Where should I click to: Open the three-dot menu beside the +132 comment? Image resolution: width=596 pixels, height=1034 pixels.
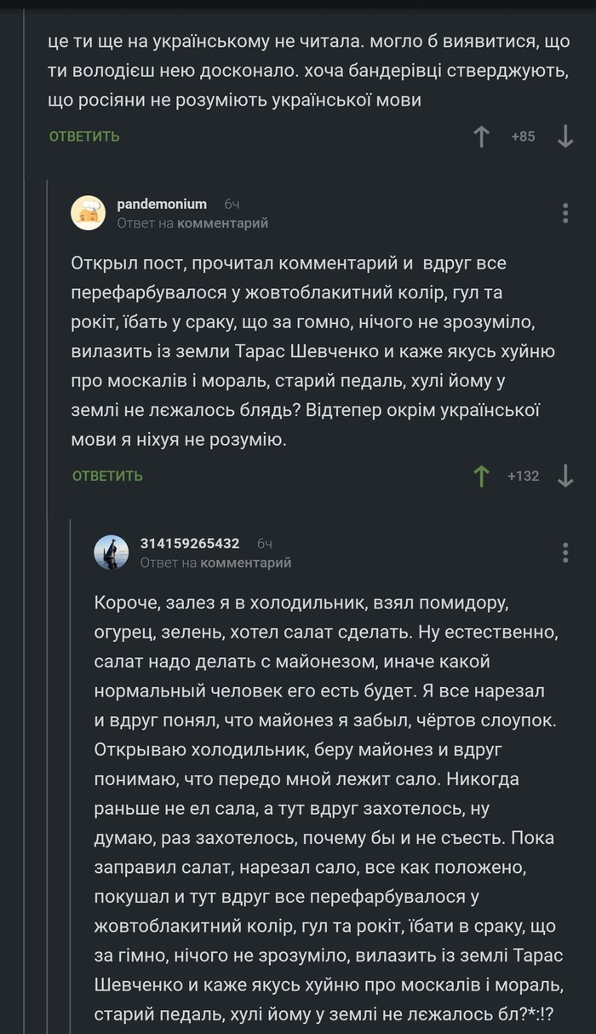click(x=564, y=213)
